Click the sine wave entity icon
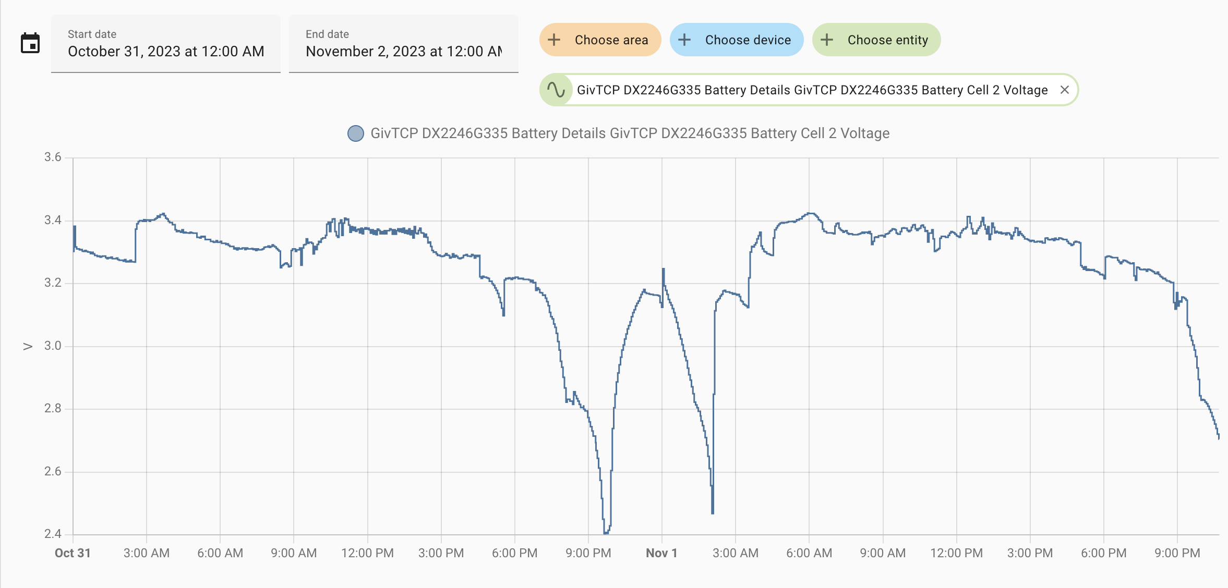The width and height of the screenshot is (1228, 588). pyautogui.click(x=556, y=90)
